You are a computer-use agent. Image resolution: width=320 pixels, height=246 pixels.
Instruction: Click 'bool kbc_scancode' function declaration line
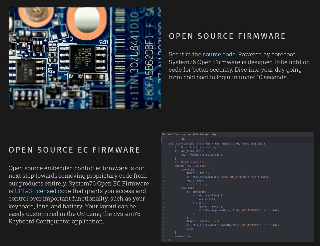(217, 144)
